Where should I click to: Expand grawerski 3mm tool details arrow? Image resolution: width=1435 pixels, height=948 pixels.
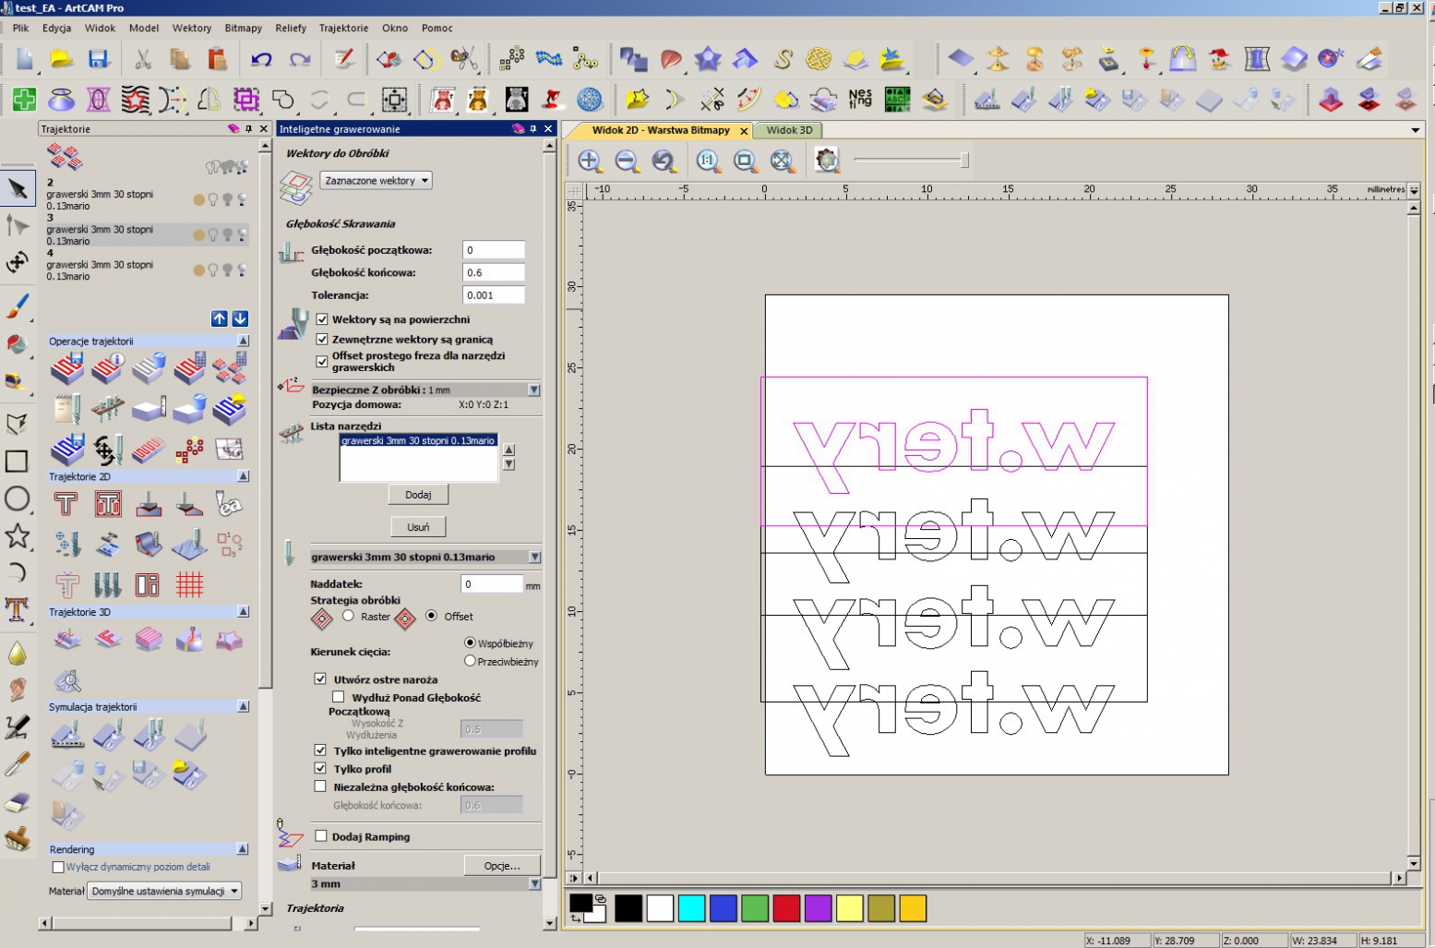pos(534,557)
